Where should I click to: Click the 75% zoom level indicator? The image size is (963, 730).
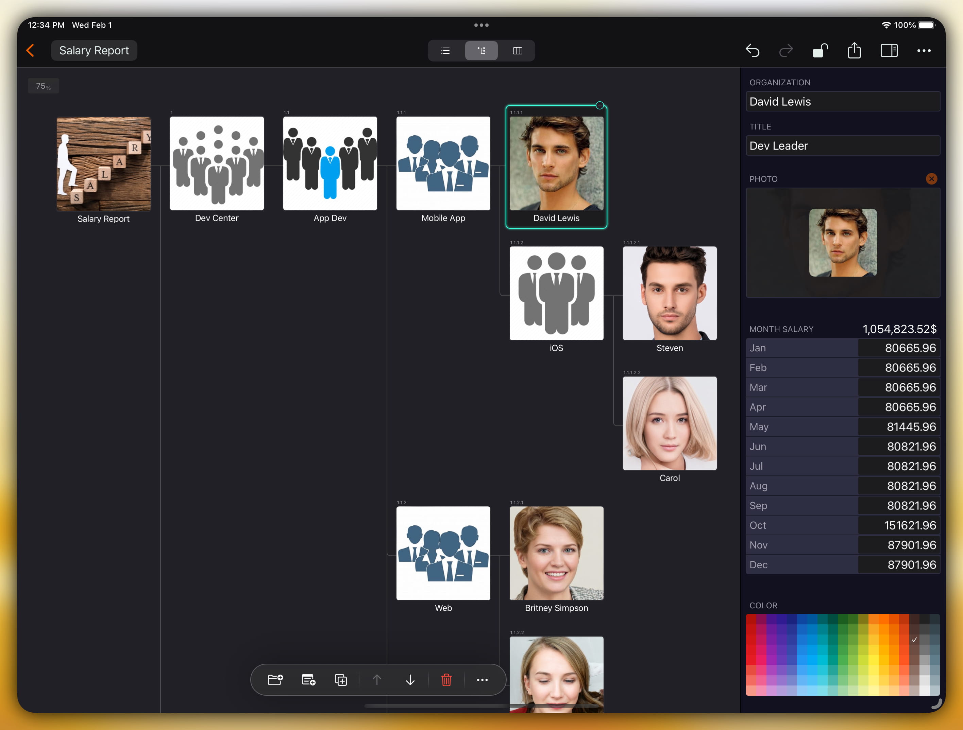point(43,86)
